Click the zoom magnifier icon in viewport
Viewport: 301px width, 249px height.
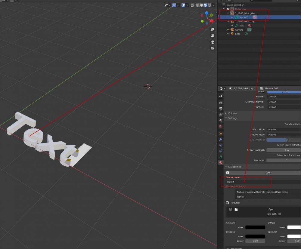(213, 29)
